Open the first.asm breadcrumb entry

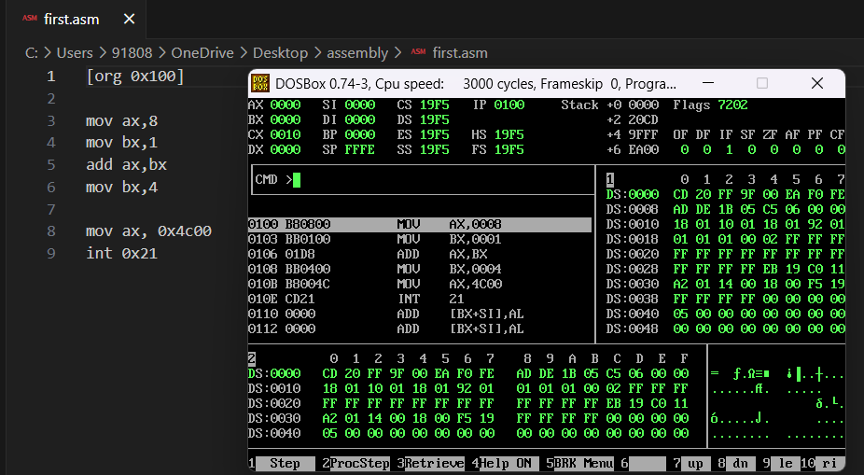coord(460,53)
